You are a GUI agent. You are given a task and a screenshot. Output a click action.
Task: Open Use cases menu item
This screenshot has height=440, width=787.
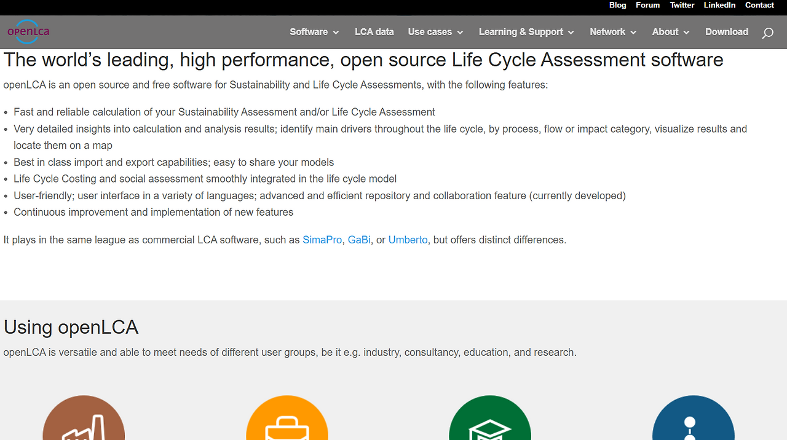point(430,32)
